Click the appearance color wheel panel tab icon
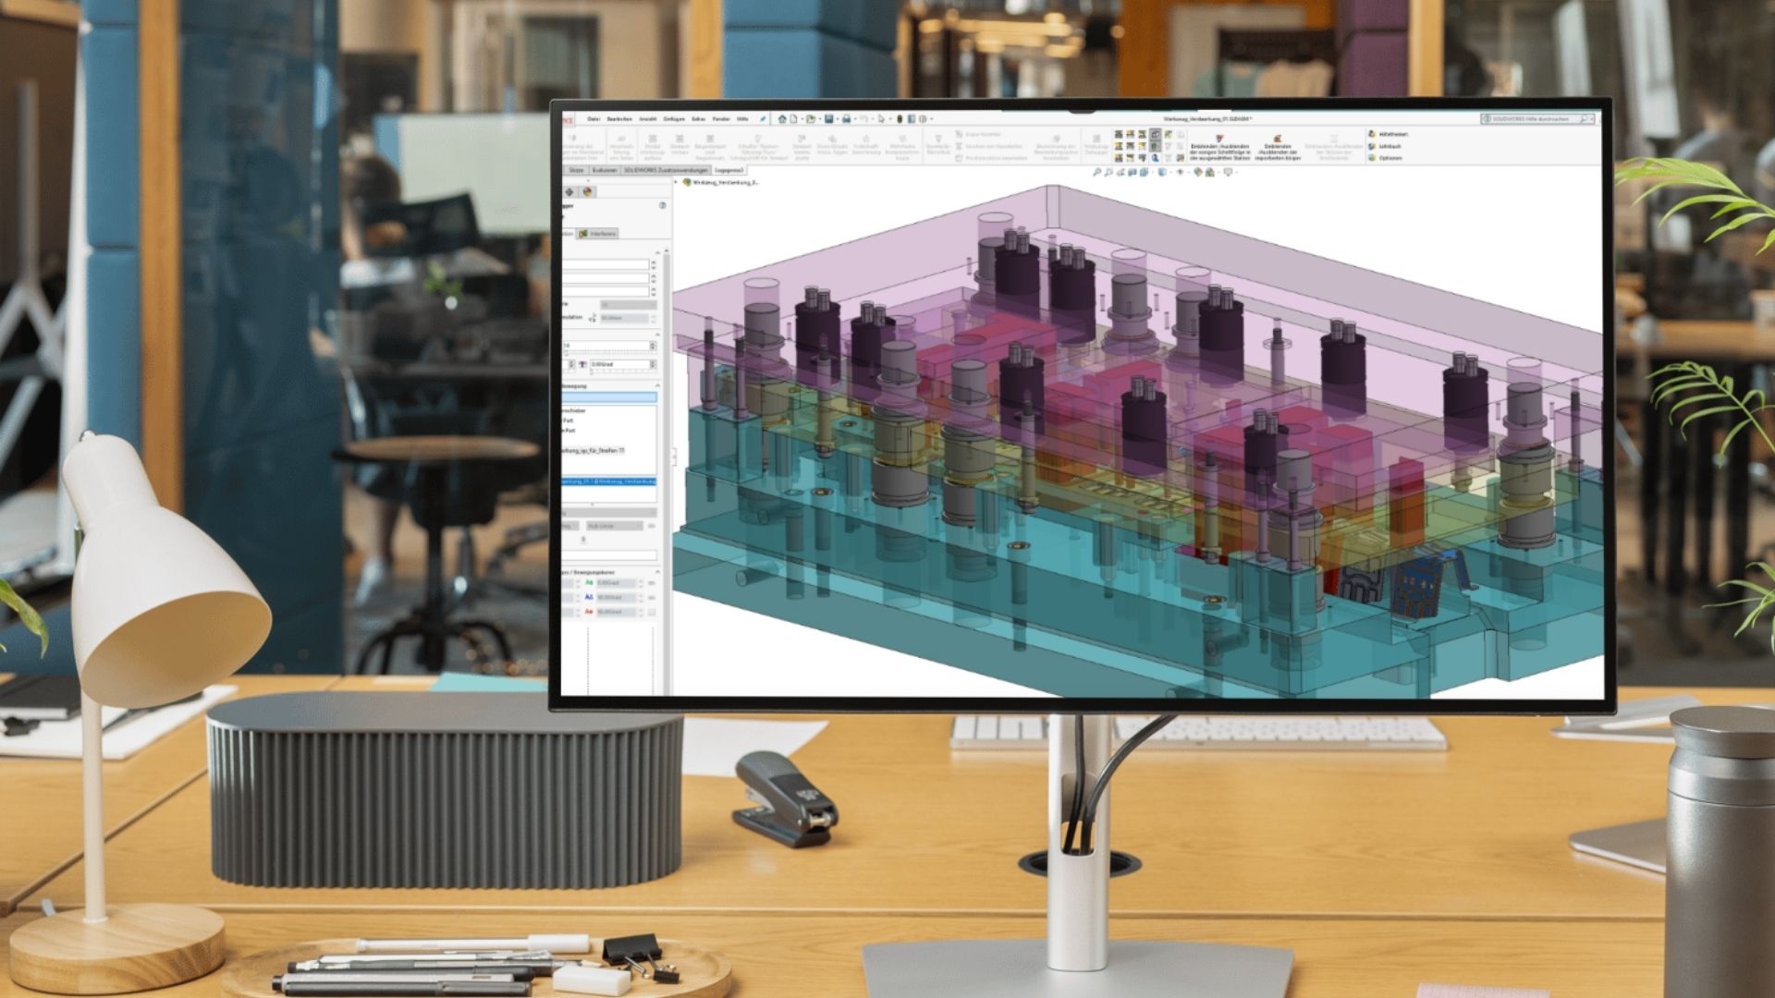 pos(588,192)
